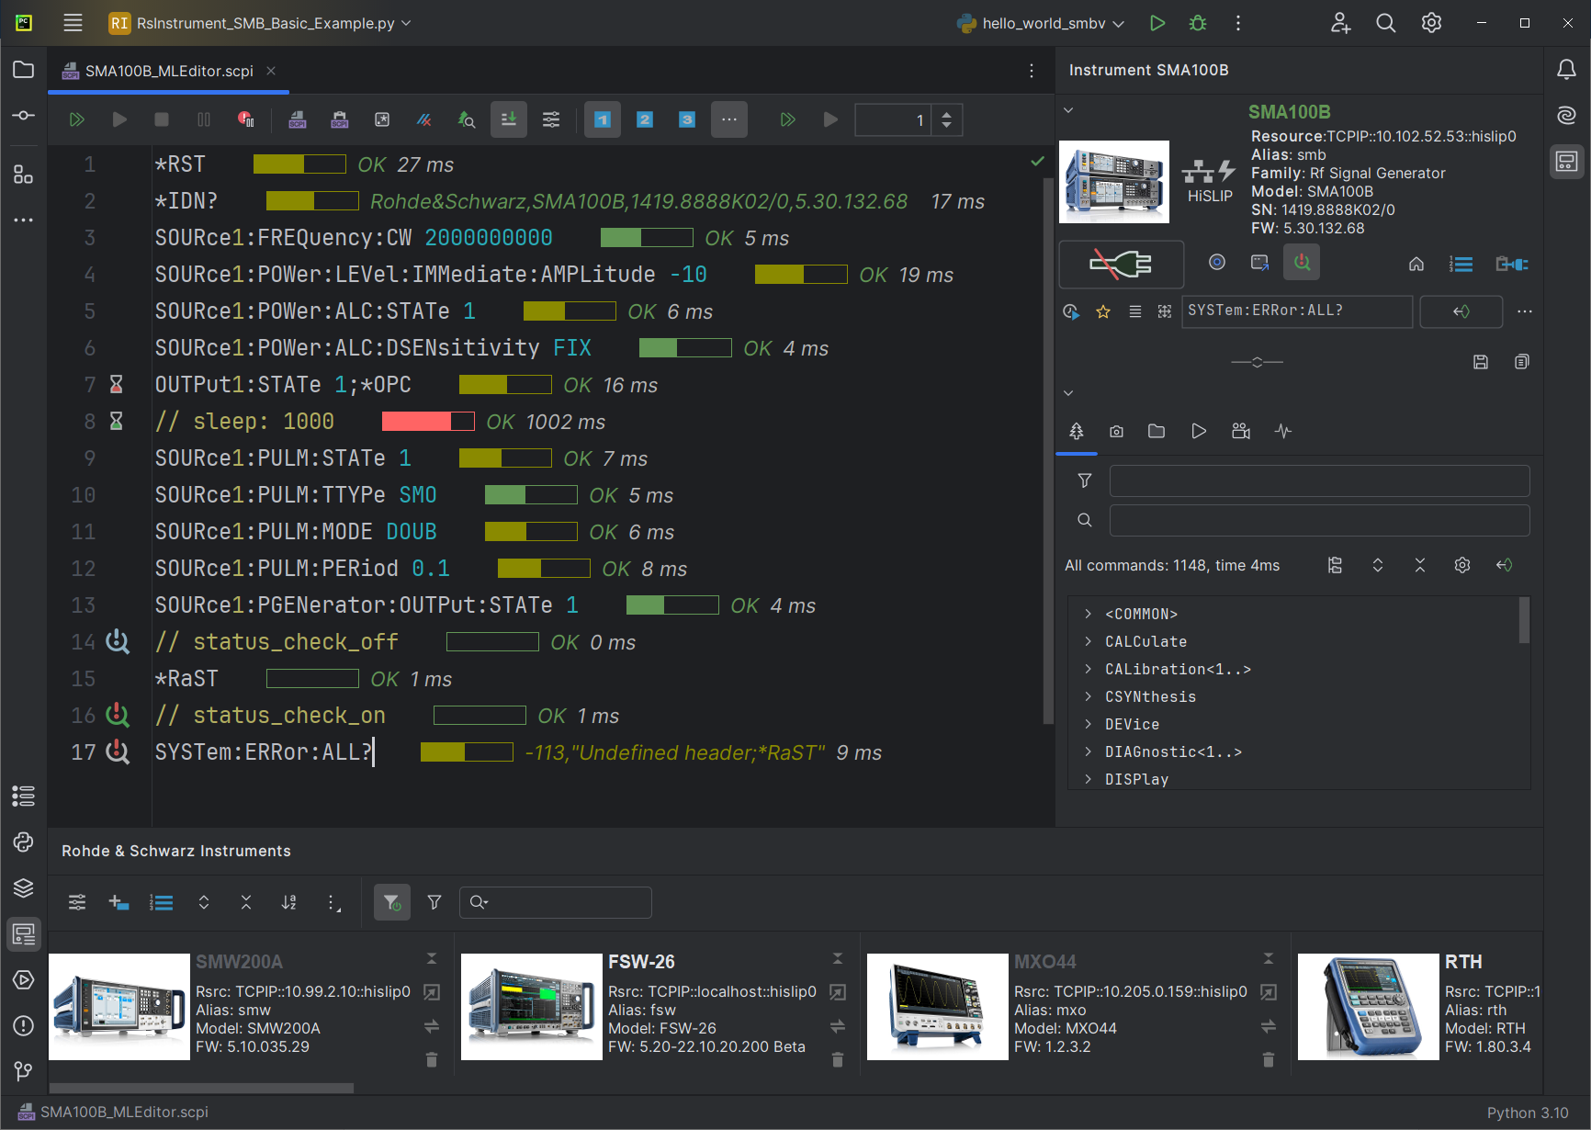Click the command history clock icon
This screenshot has height=1130, width=1591.
tap(1071, 311)
